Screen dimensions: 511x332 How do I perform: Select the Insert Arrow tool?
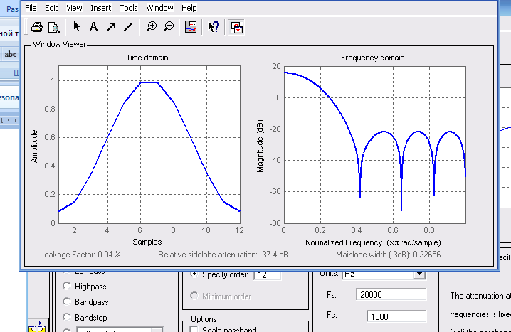click(110, 27)
